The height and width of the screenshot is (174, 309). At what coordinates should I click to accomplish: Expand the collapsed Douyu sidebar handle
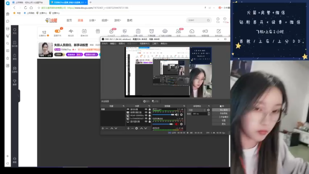pyautogui.click(x=19, y=96)
